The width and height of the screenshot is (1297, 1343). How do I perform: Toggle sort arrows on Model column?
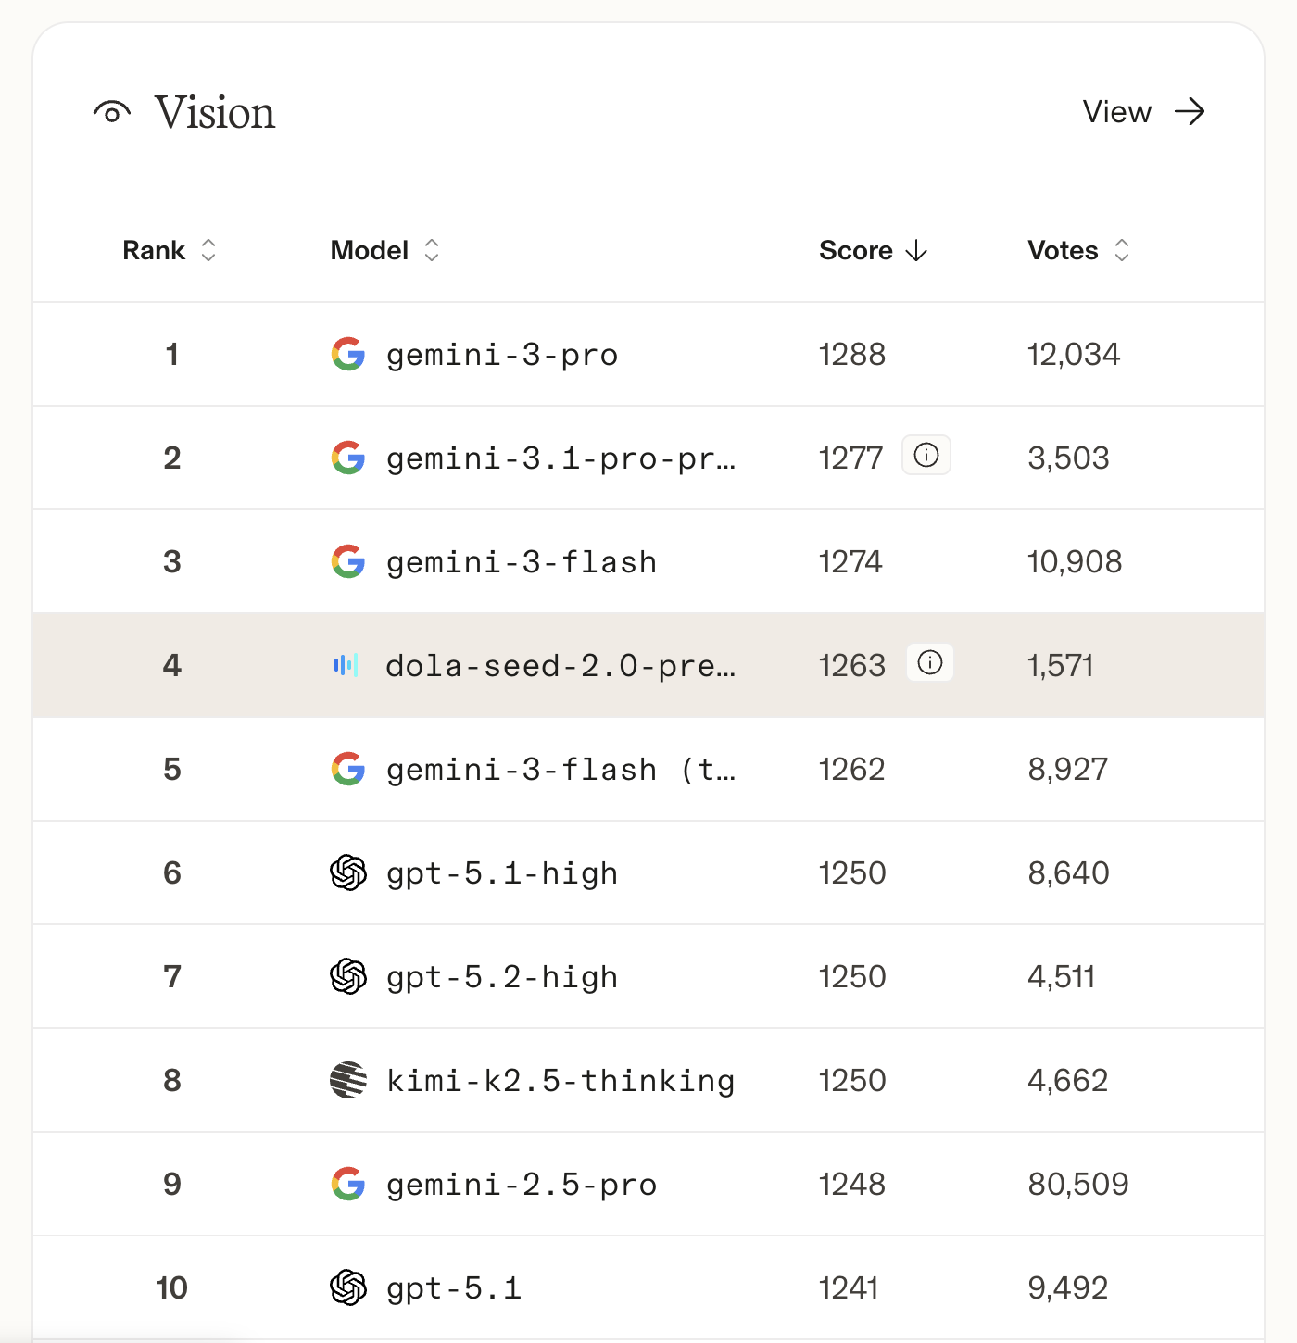coord(432,250)
